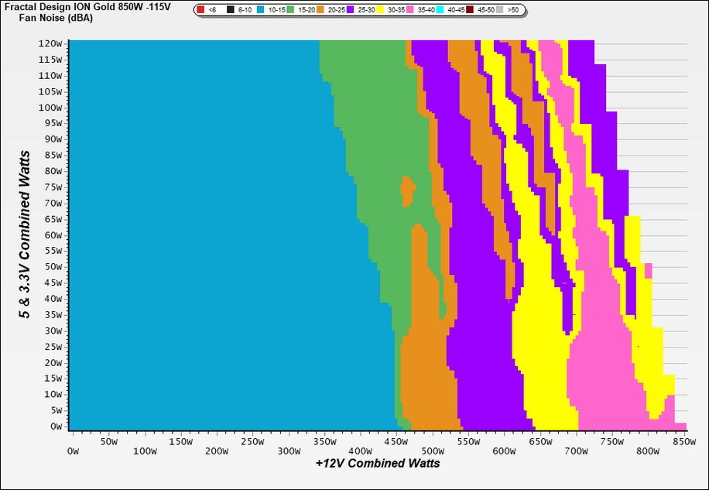The height and width of the screenshot is (490, 709).
Task: Click the 40W y-axis label
Action: (x=53, y=299)
